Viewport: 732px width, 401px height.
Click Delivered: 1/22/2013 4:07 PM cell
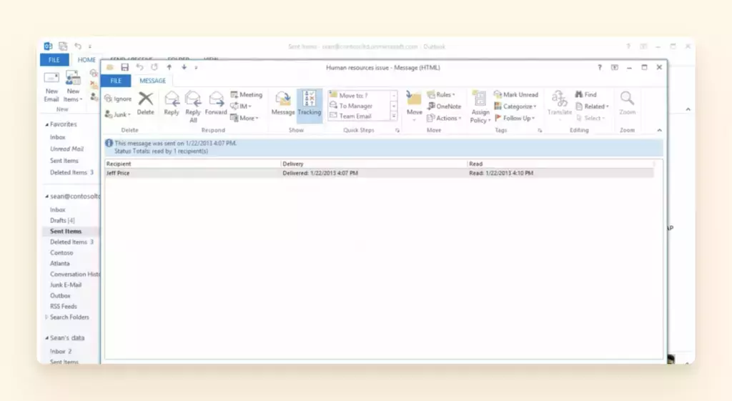(x=320, y=173)
